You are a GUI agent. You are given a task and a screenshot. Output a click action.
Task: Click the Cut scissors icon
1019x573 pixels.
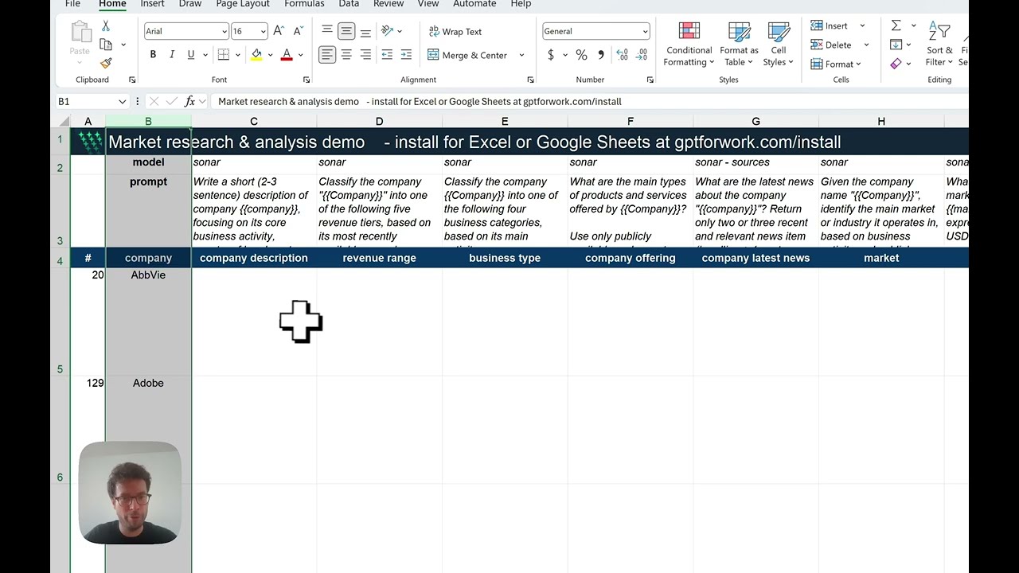pos(106,26)
